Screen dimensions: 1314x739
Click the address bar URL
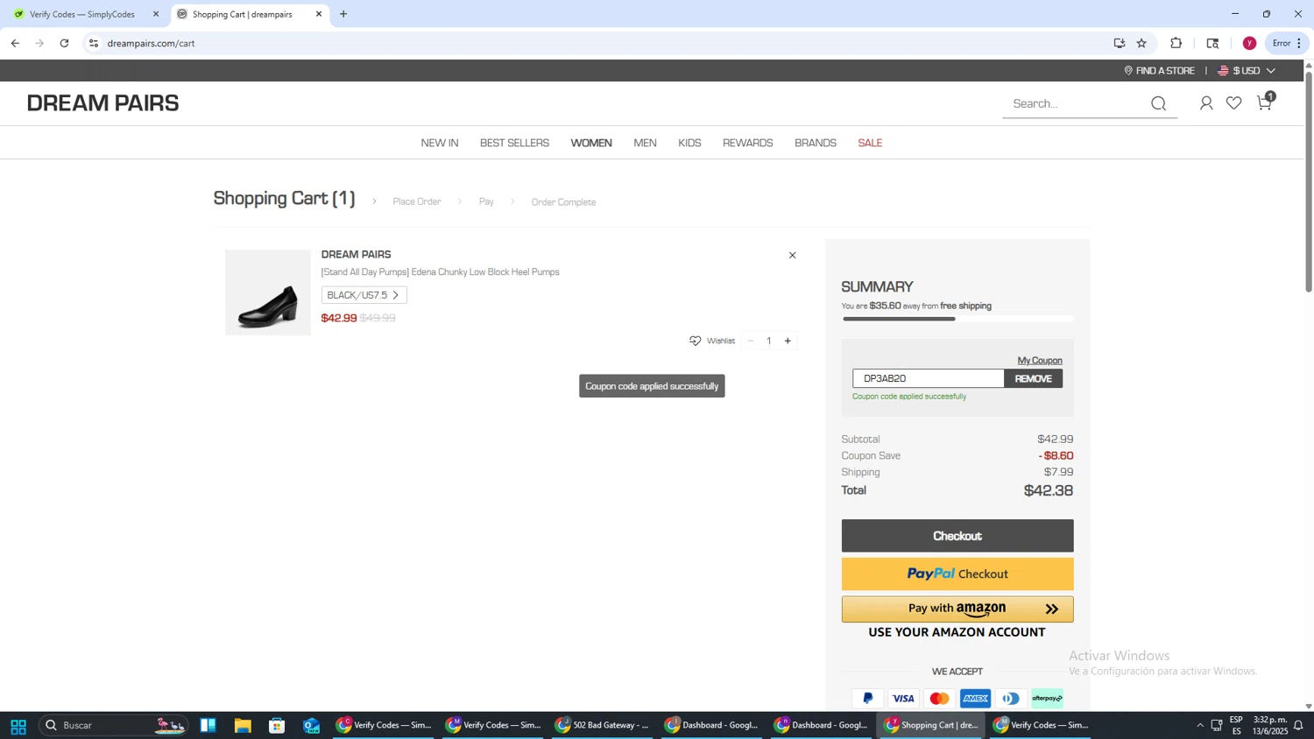click(151, 43)
